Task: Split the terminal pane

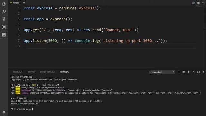Action: [184, 72]
